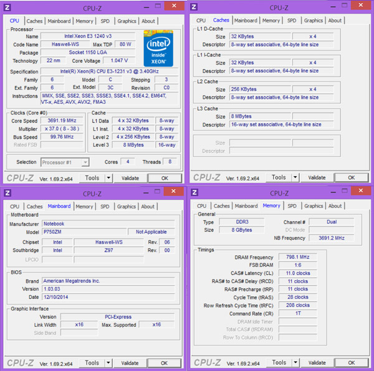Click the CPU-Z logo icon in Memory window

[194, 192]
